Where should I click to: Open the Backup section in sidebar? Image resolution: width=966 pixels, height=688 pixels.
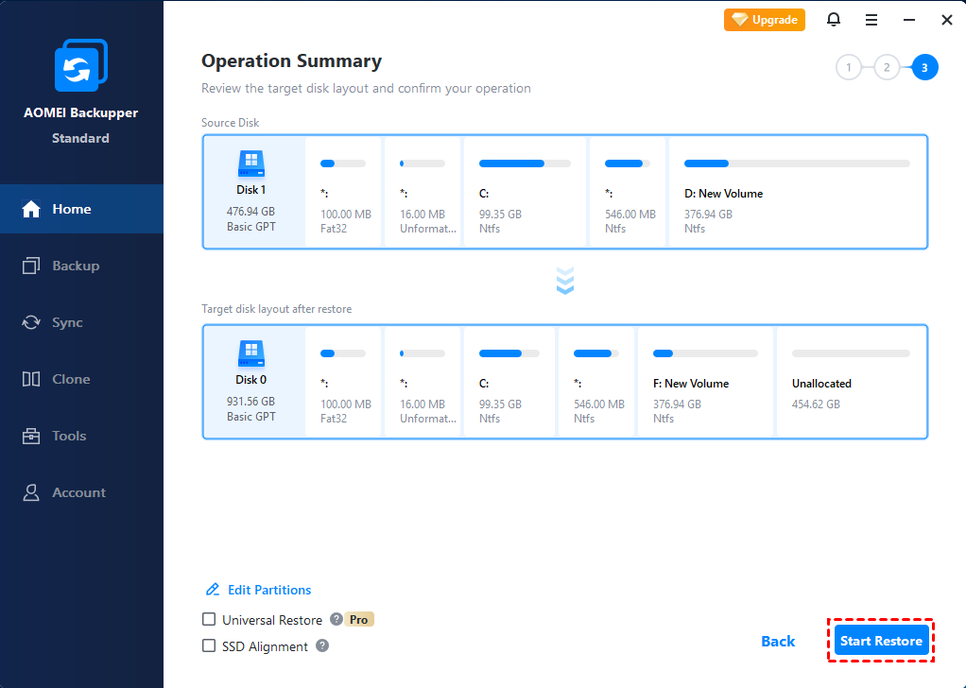[x=76, y=266]
